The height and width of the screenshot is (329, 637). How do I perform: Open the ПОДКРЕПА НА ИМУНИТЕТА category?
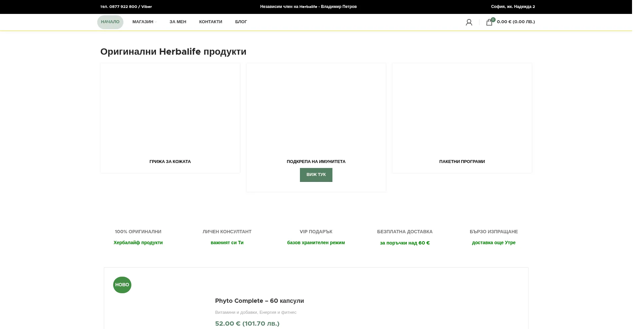[x=316, y=162]
